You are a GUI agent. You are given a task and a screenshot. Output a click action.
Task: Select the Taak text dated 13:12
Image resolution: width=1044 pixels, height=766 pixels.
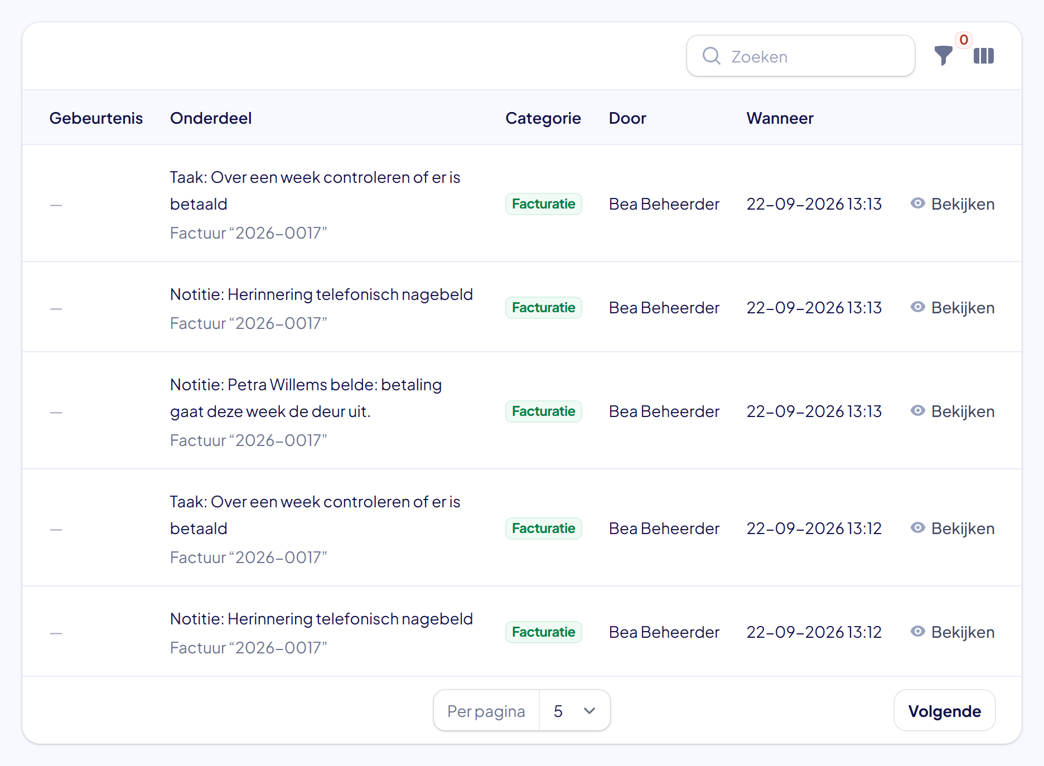click(x=315, y=515)
